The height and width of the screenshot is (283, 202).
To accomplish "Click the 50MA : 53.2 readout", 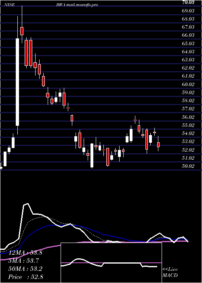I will pos(25,269).
